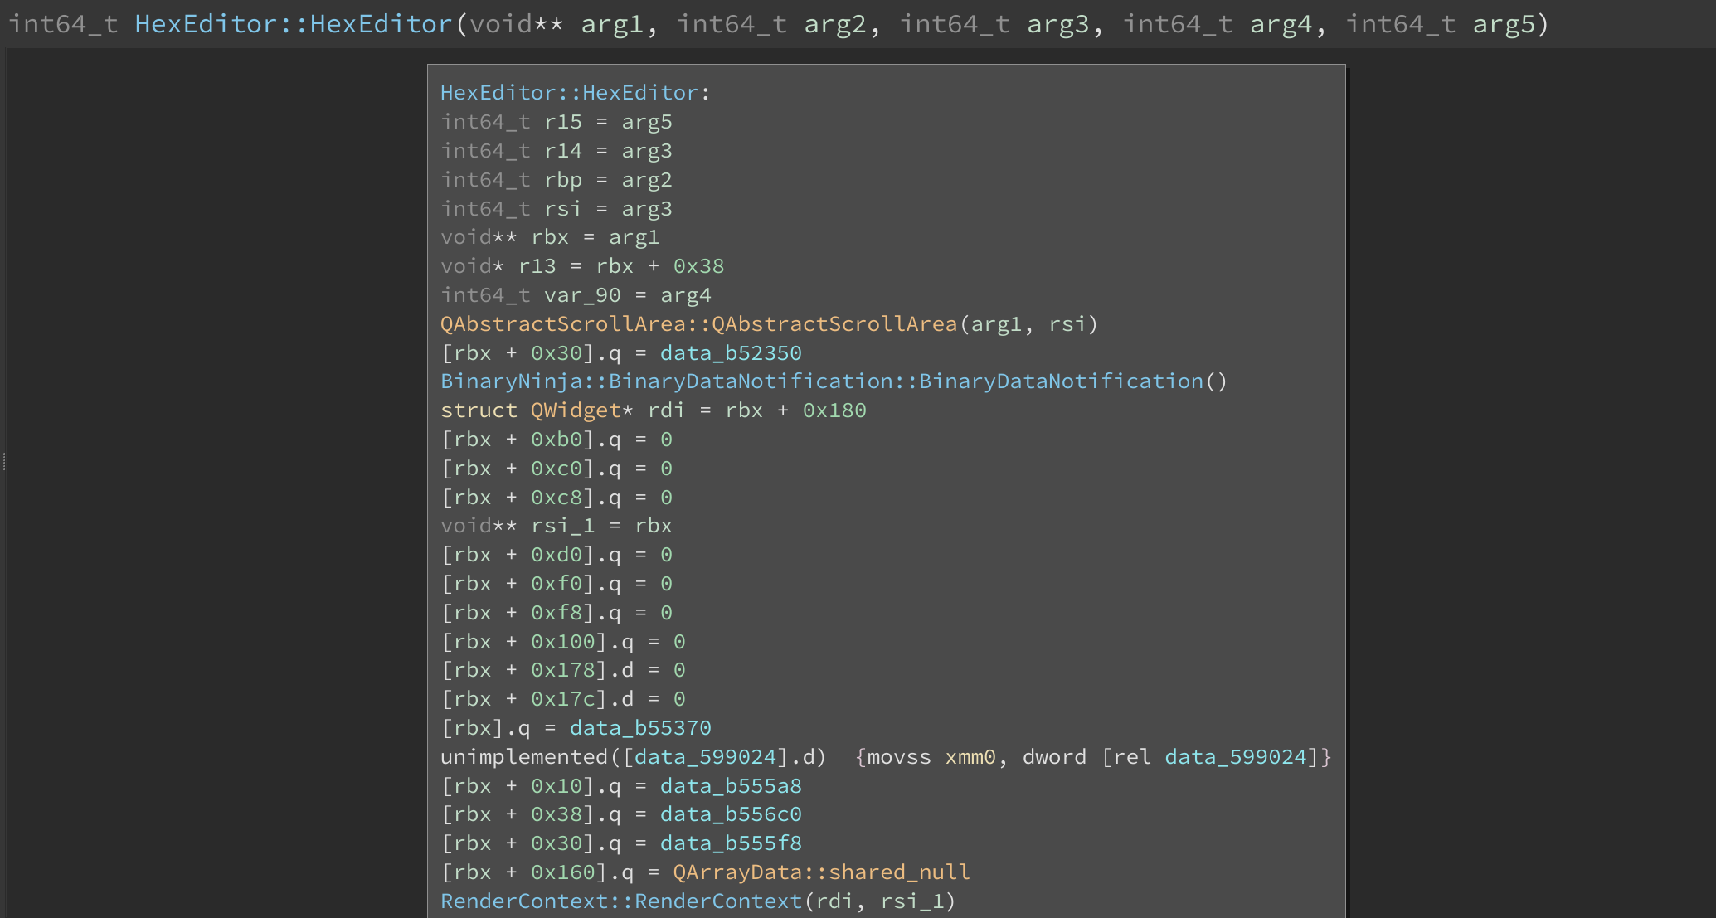The height and width of the screenshot is (918, 1716).
Task: Navigate to data_b52350 symbol
Action: pos(730,352)
